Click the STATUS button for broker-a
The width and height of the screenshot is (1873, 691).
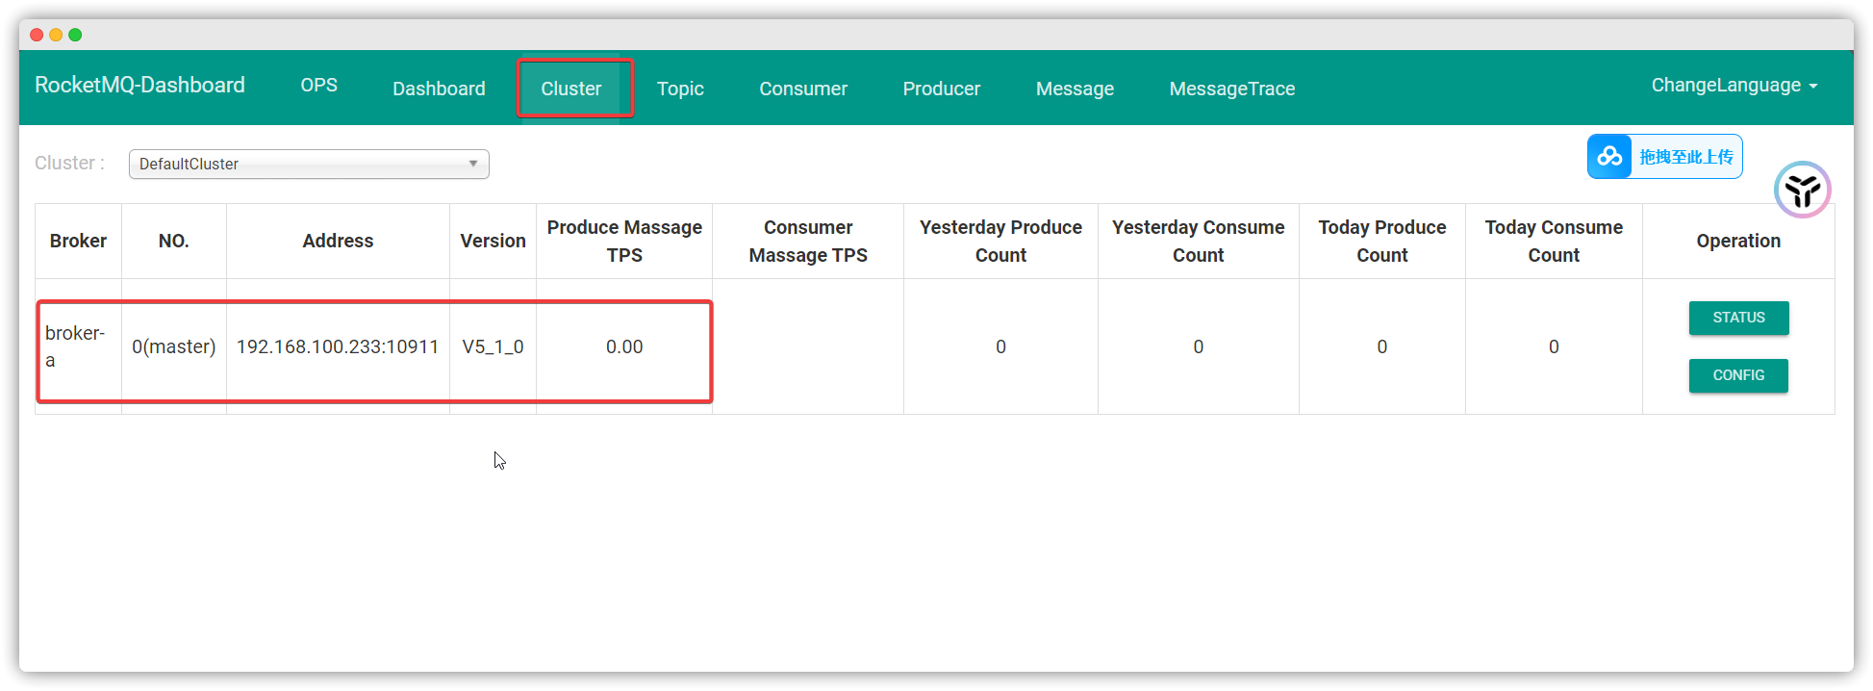(x=1738, y=318)
